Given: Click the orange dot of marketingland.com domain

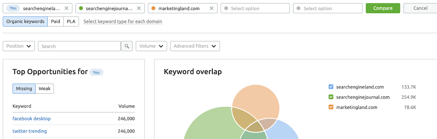Looking at the screenshot, I should click(154, 8).
